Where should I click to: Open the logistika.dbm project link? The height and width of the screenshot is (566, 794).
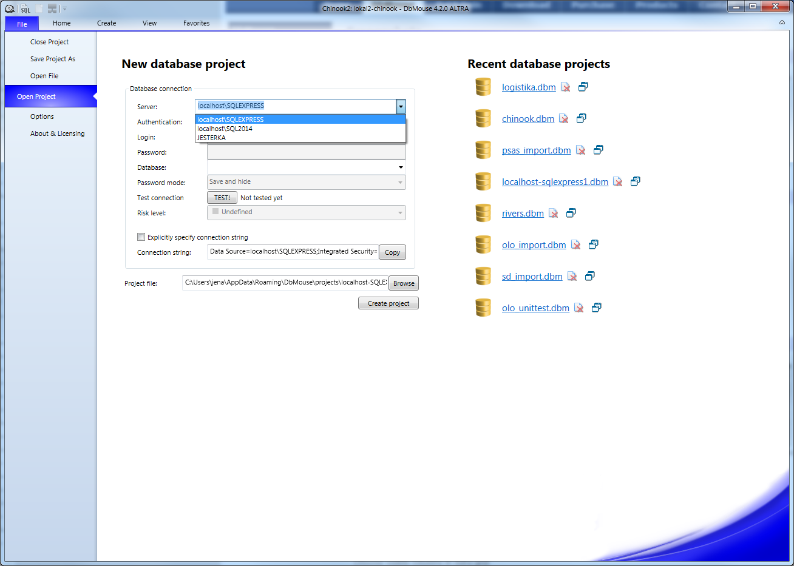[x=529, y=87]
